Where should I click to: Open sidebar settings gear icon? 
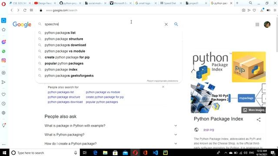click(x=3, y=113)
